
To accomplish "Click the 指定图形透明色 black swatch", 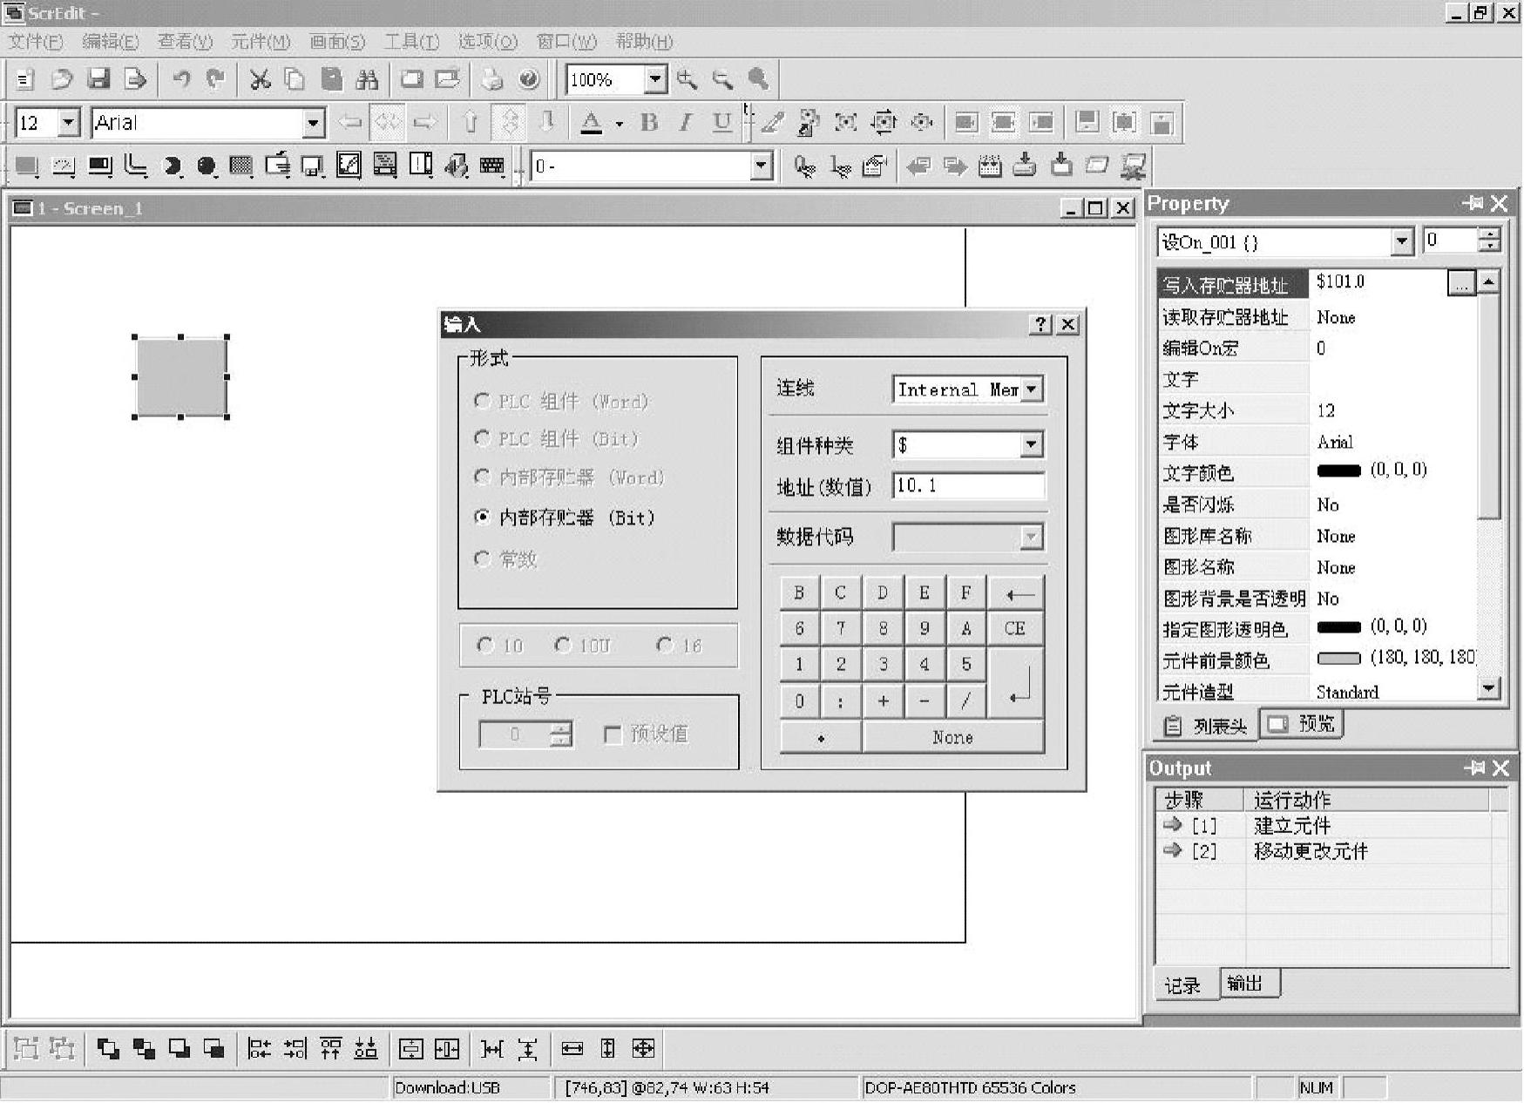I will 1338,627.
